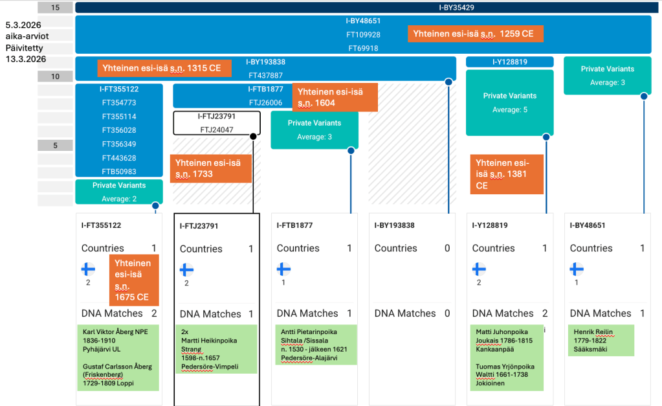Click the Finland flag in the I-FTJ23791 card
The image size is (662, 406).
pos(186,270)
